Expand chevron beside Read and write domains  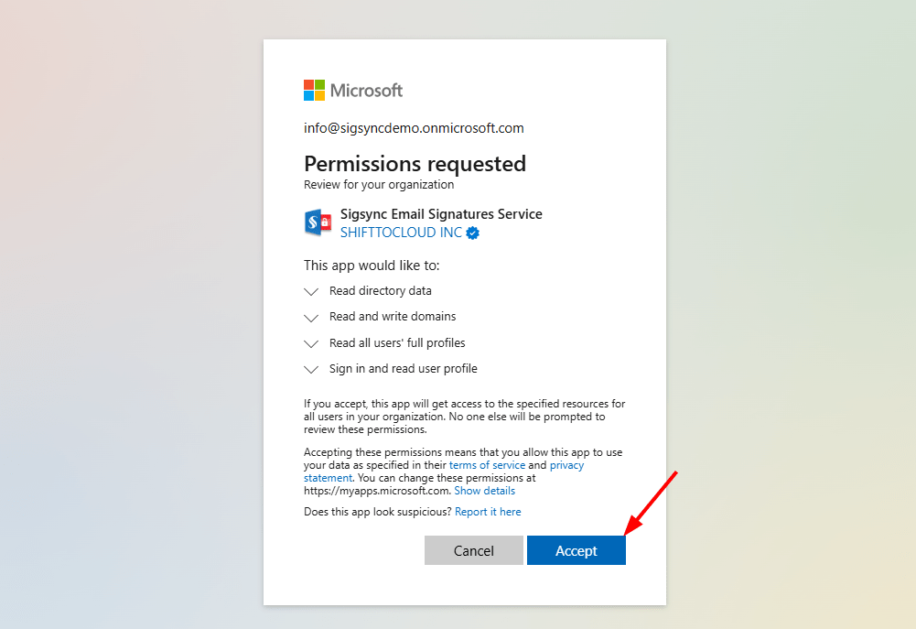click(x=311, y=317)
